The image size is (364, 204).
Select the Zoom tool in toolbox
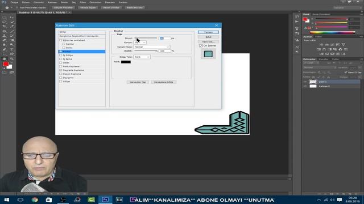pos(11,59)
